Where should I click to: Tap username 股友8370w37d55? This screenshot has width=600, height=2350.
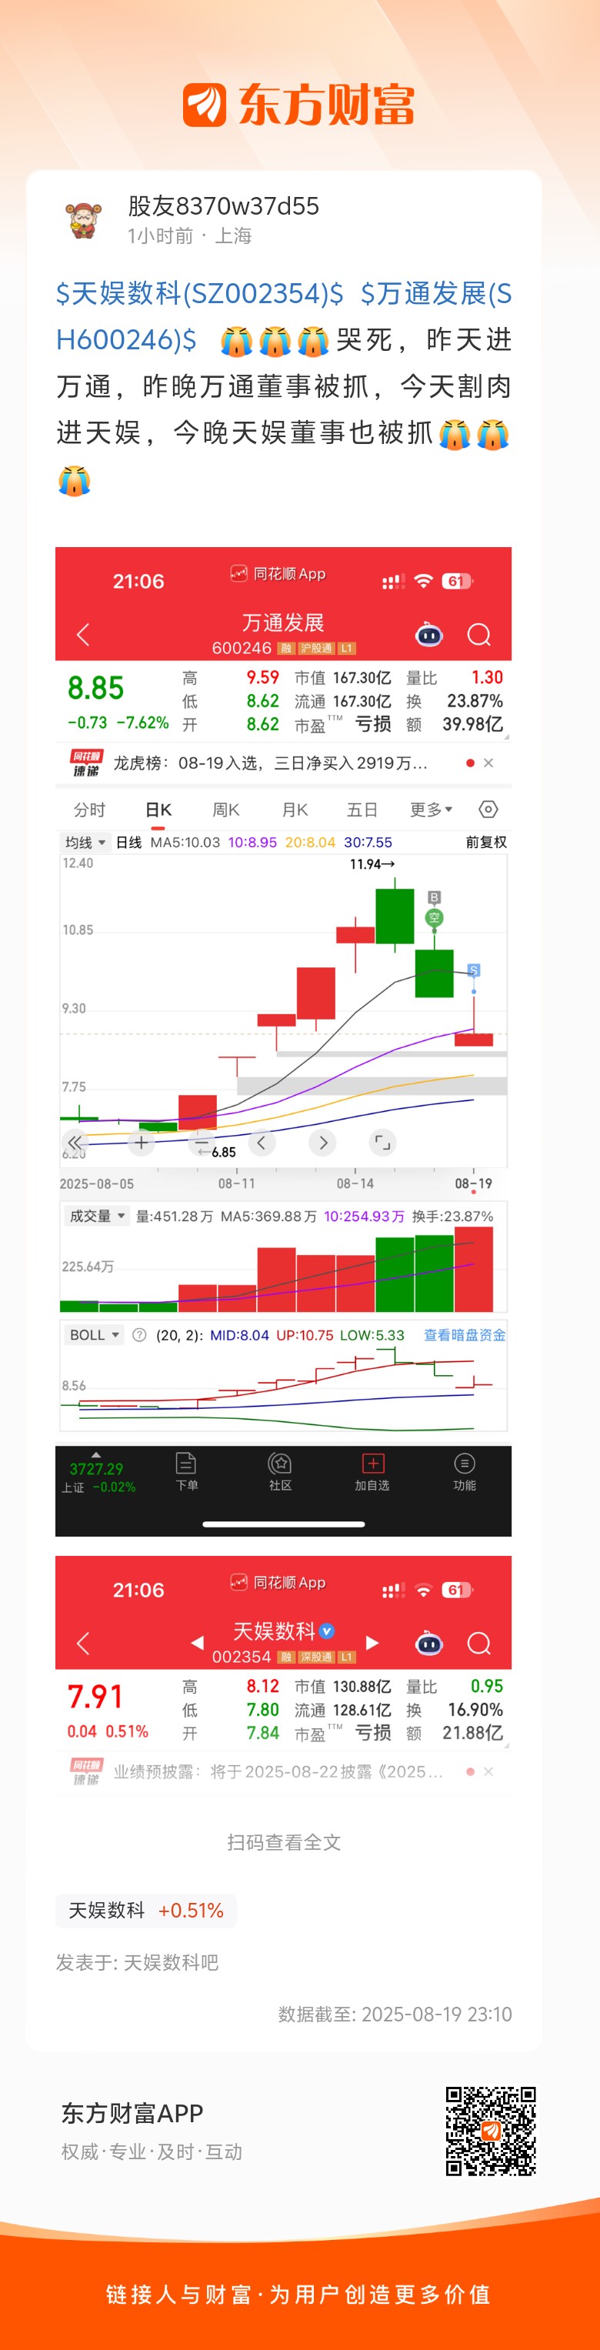[x=223, y=206]
